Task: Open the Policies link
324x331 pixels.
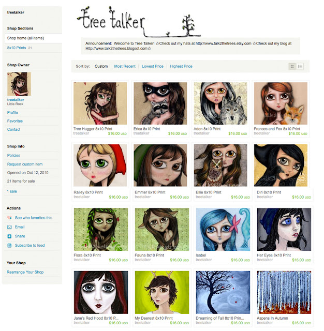Action: click(13, 155)
